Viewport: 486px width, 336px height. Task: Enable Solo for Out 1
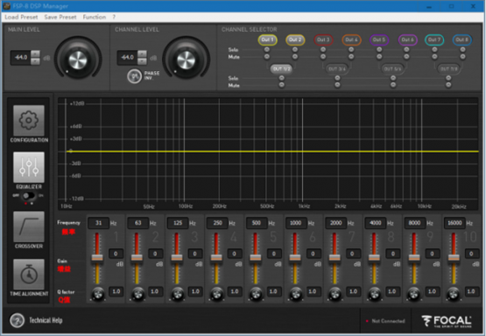tap(266, 49)
